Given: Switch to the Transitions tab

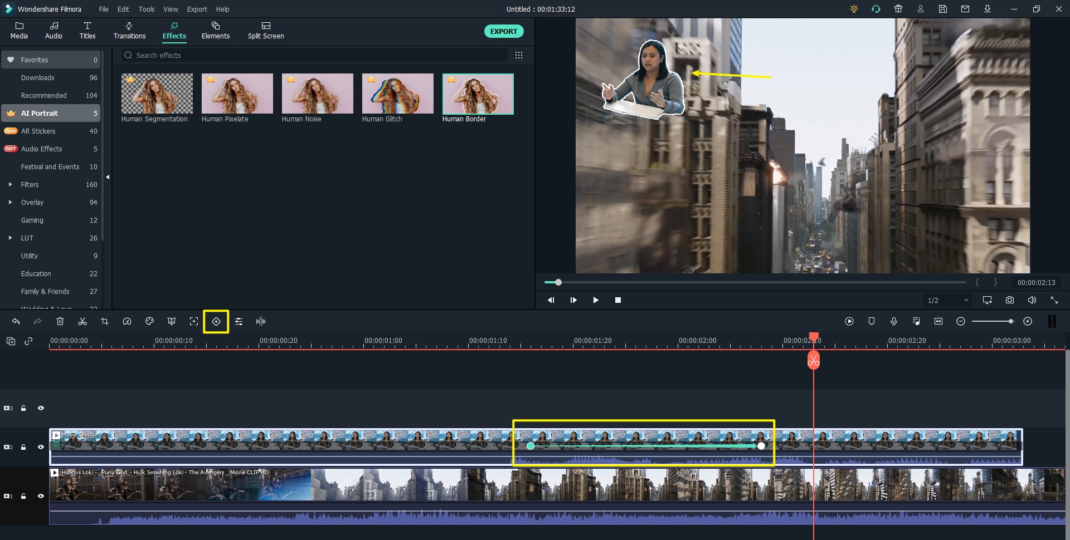Looking at the screenshot, I should tap(129, 31).
